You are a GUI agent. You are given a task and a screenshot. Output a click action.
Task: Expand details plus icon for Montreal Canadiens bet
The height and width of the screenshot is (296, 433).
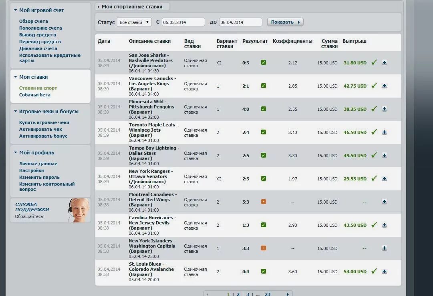pos(384,202)
